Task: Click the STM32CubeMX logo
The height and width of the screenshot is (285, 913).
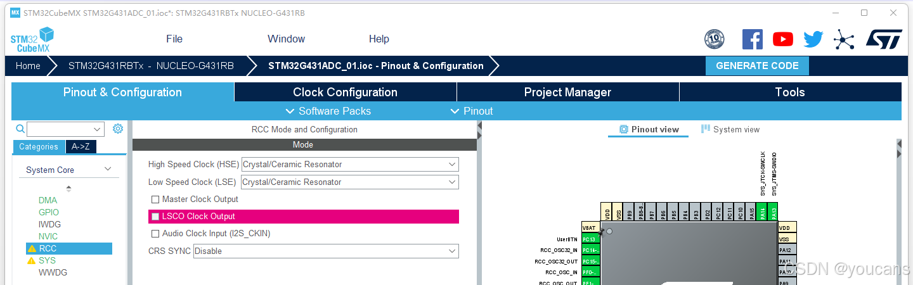Action: tap(32, 40)
